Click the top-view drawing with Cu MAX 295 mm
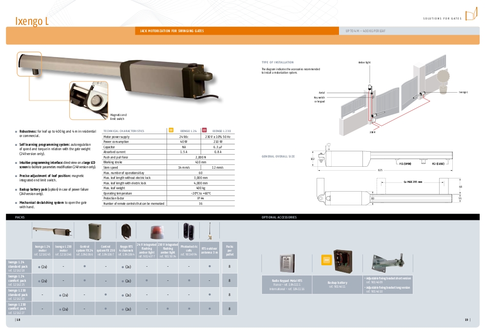Screen dimensions: 486x334 pyautogui.click(x=389, y=191)
